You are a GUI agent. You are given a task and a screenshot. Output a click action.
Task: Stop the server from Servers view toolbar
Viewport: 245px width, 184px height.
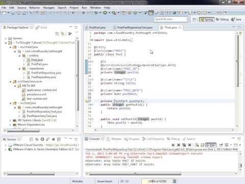[x=54, y=139]
